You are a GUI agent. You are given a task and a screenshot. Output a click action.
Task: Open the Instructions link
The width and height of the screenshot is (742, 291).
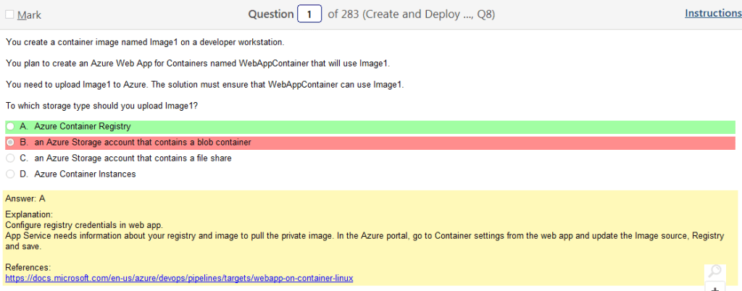[x=712, y=13]
